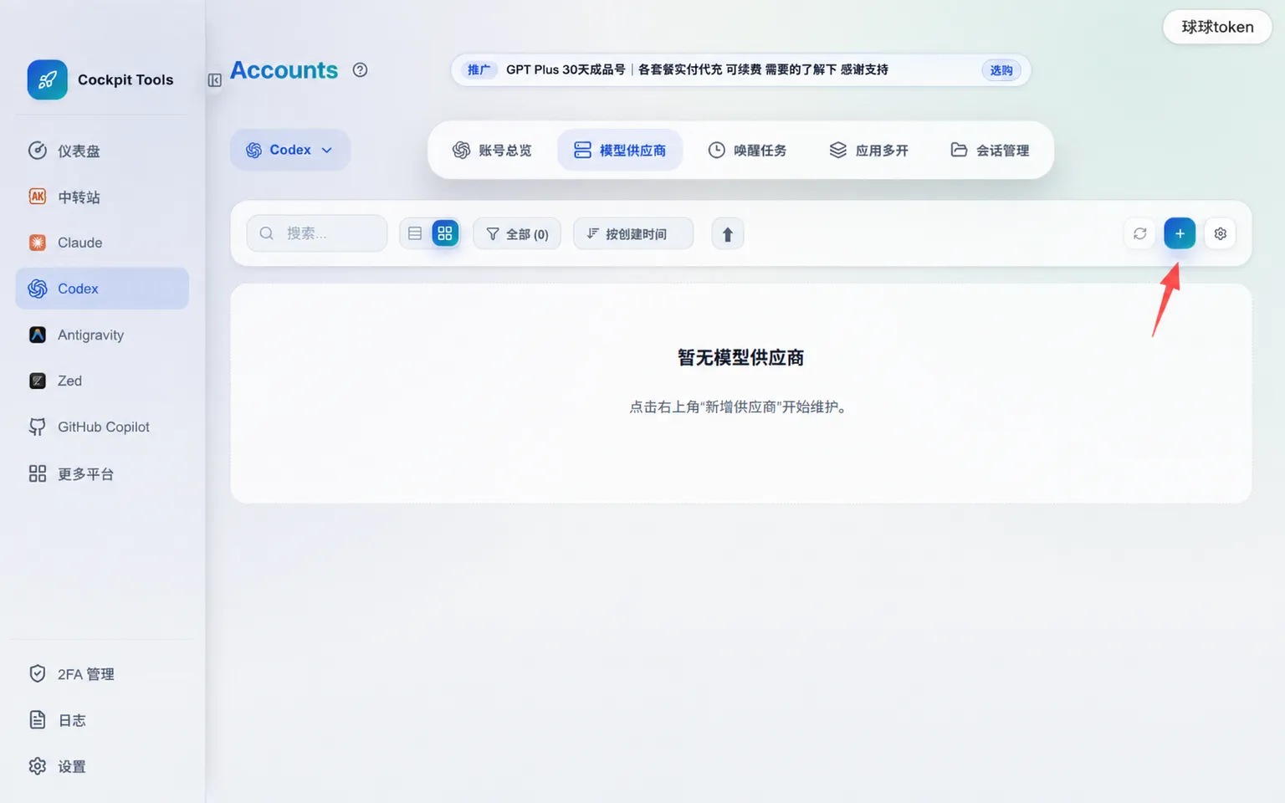This screenshot has height=803, width=1285.
Task: Select Claude in sidebar
Action: pyautogui.click(x=102, y=243)
